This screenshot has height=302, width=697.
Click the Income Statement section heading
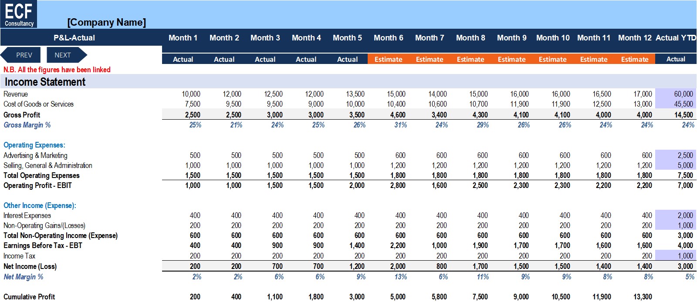[45, 82]
